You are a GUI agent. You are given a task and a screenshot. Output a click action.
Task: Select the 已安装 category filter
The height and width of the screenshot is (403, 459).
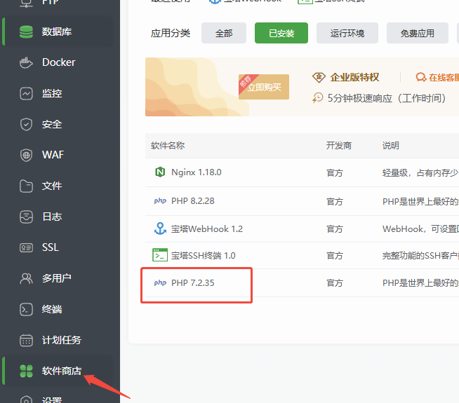click(x=281, y=33)
